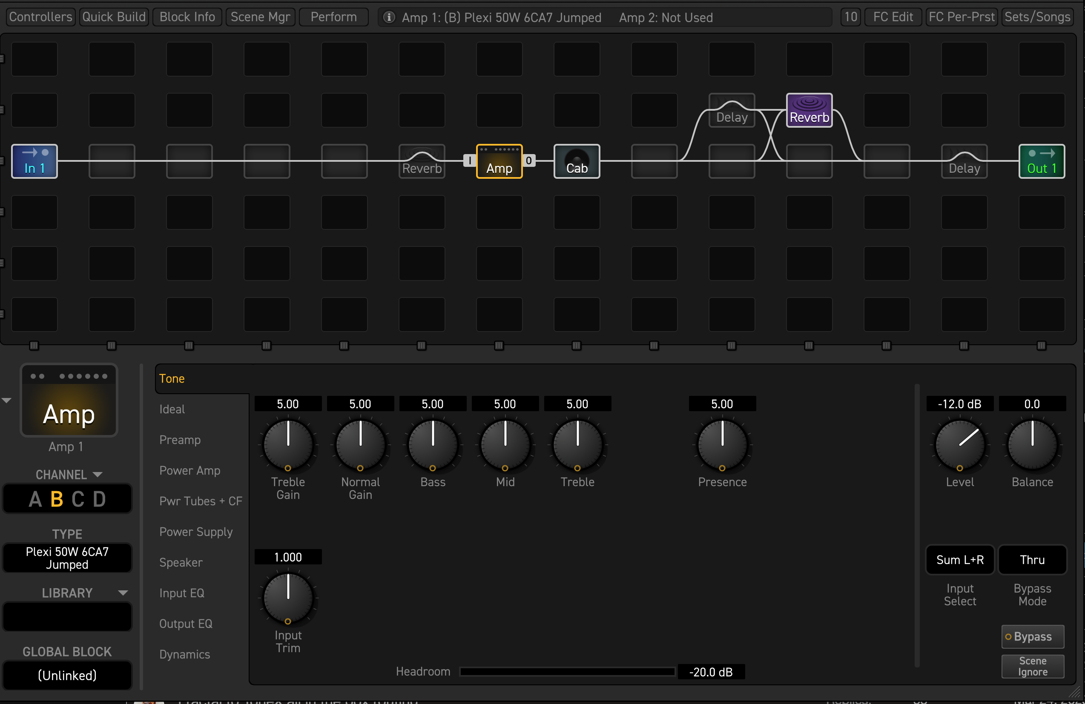Screen dimensions: 1085x704
Task: Click the Input Trim value field
Action: pyautogui.click(x=288, y=557)
